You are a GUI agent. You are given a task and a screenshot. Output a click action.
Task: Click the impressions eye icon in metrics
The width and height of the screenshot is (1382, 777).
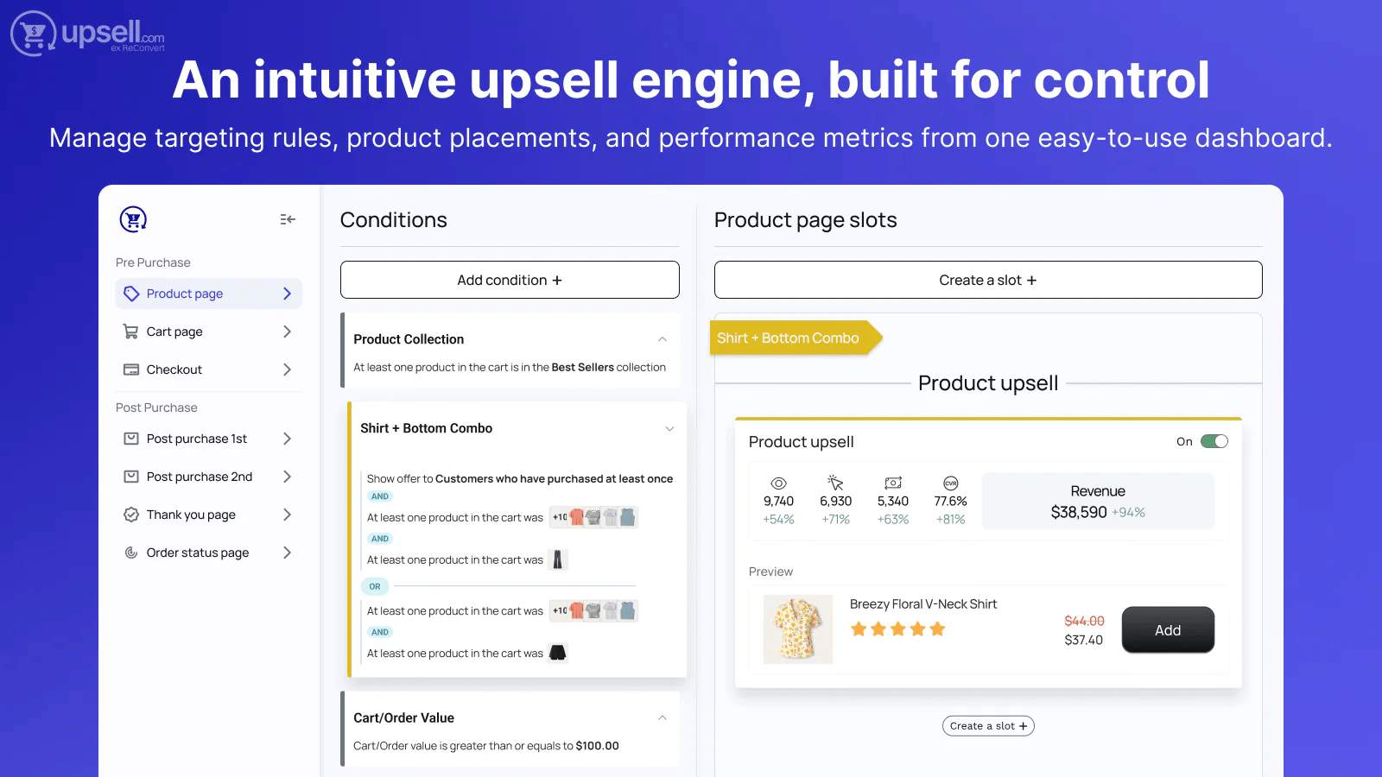point(778,483)
